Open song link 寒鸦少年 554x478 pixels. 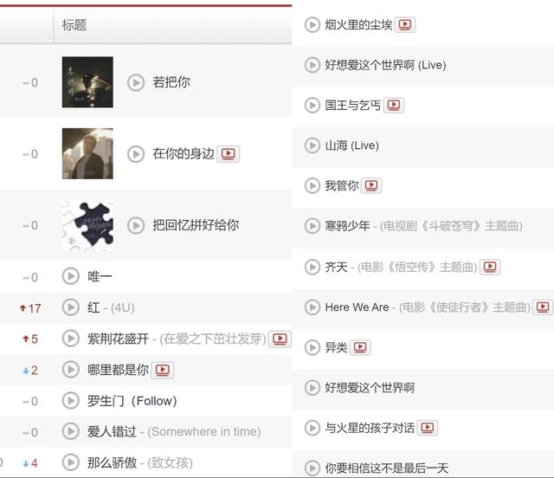347,226
